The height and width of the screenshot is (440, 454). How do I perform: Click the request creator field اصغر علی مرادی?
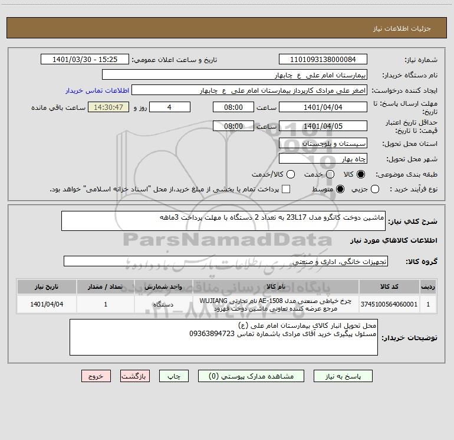pos(249,90)
